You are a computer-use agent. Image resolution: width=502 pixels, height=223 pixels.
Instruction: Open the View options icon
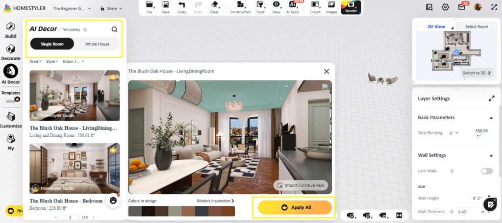[276, 7]
